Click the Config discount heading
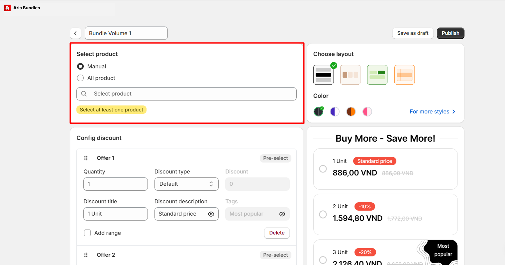Screen dimensions: 505x265 99,138
